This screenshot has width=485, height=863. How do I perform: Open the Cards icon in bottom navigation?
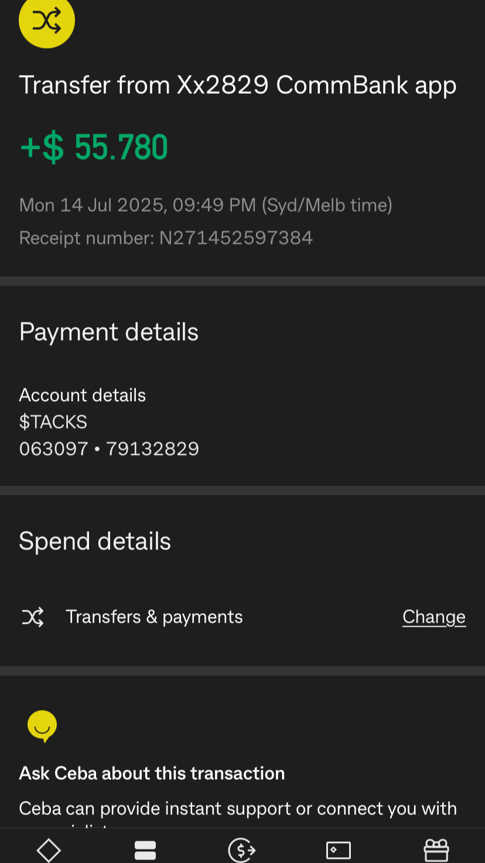pos(339,850)
